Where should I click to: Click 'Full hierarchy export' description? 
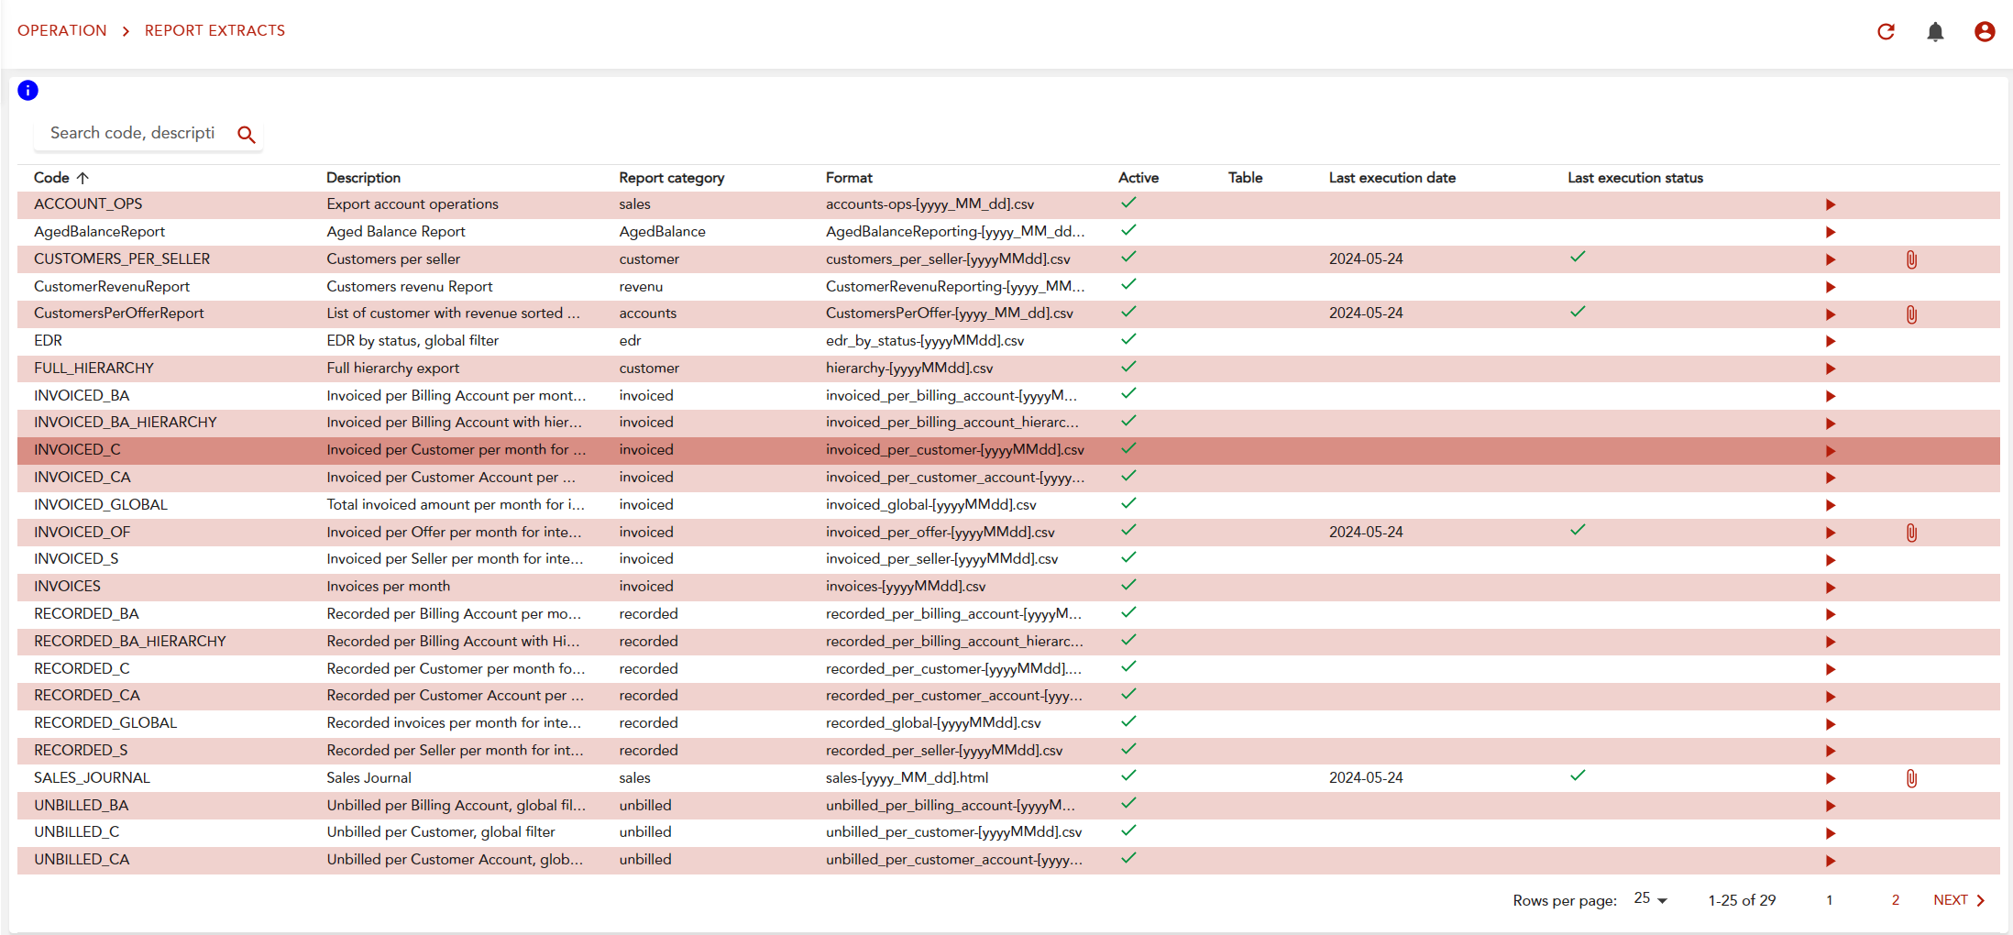pyautogui.click(x=392, y=368)
